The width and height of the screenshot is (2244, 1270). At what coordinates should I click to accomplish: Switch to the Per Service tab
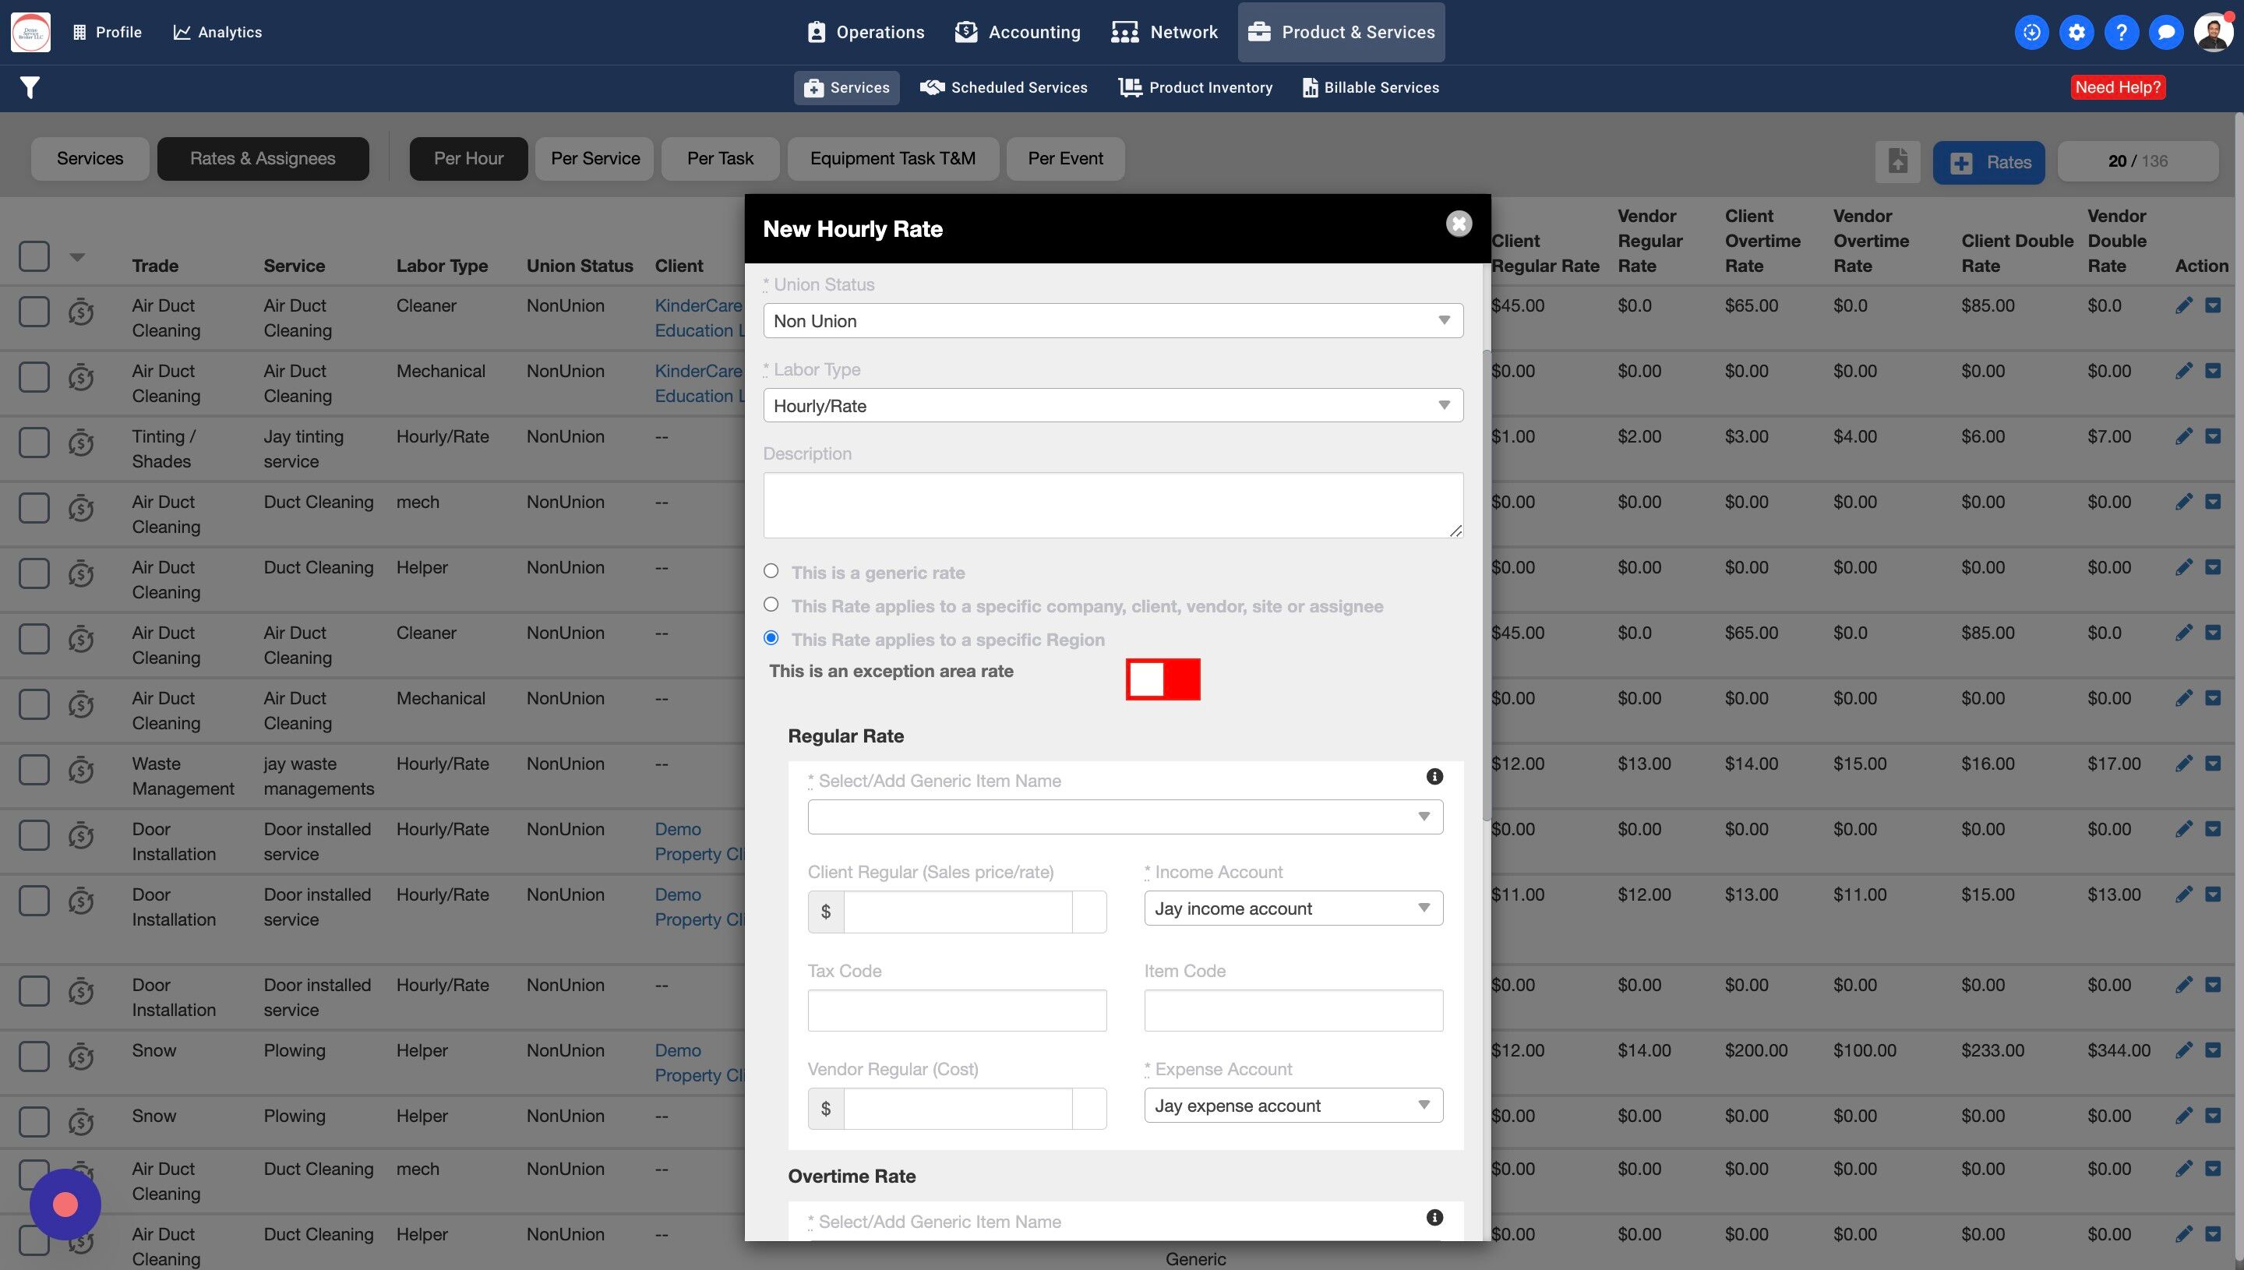[x=595, y=159]
